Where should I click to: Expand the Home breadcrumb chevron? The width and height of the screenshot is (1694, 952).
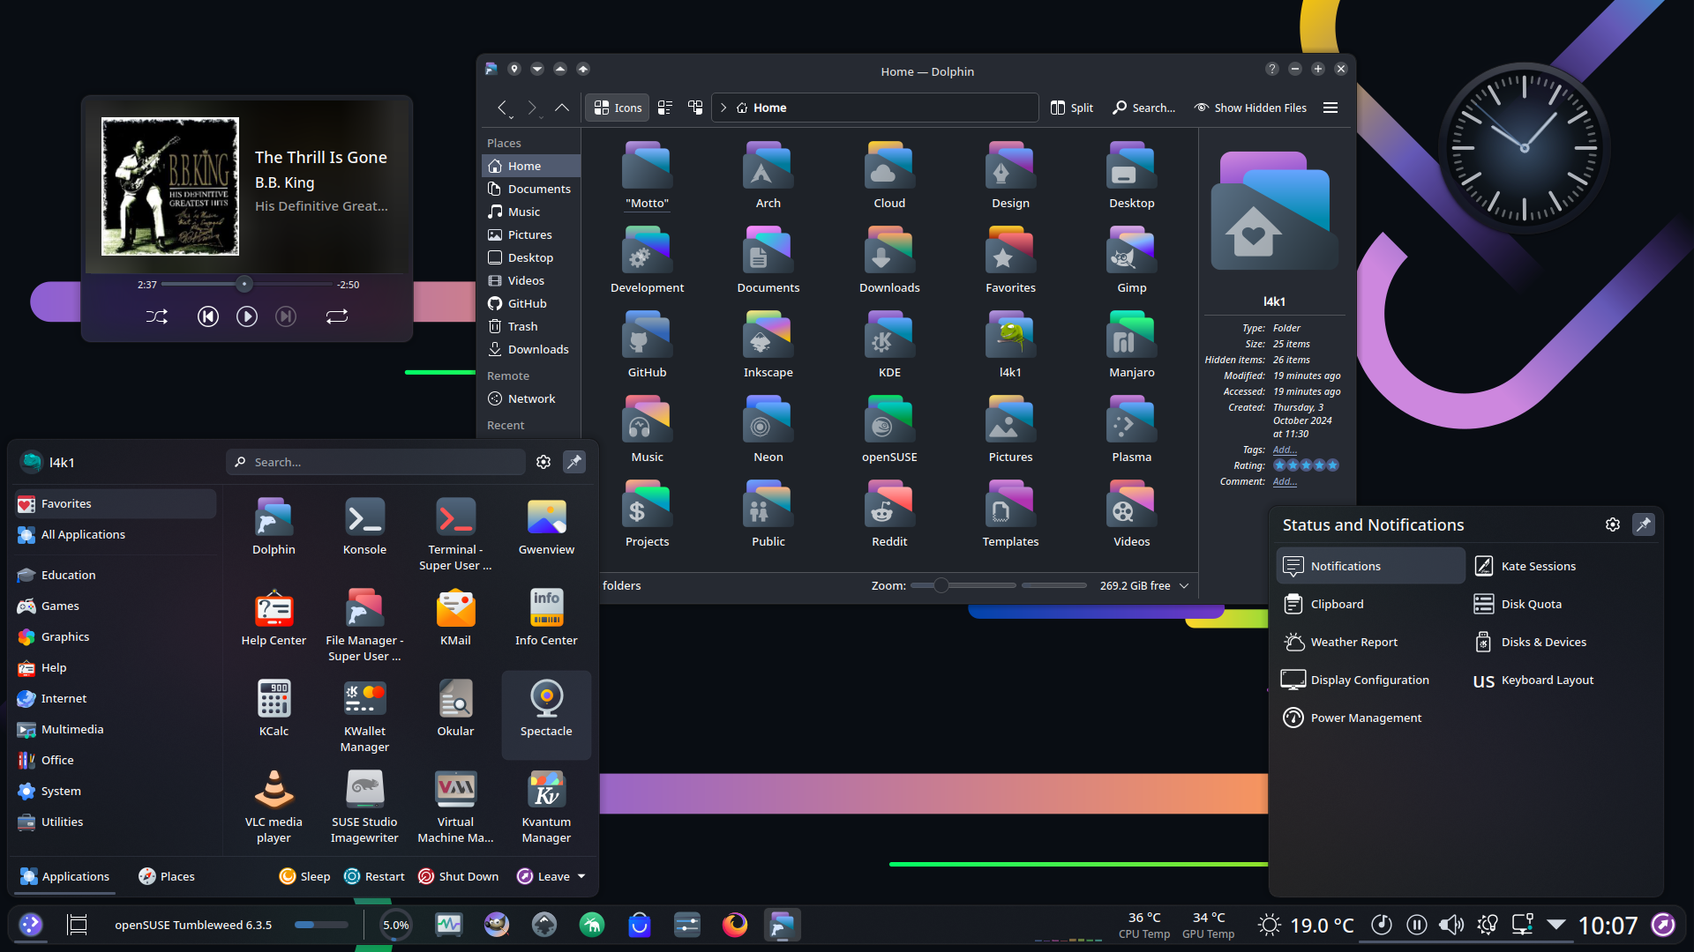click(x=723, y=108)
